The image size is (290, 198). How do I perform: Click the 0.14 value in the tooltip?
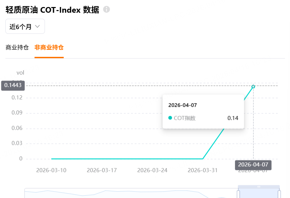click(233, 118)
